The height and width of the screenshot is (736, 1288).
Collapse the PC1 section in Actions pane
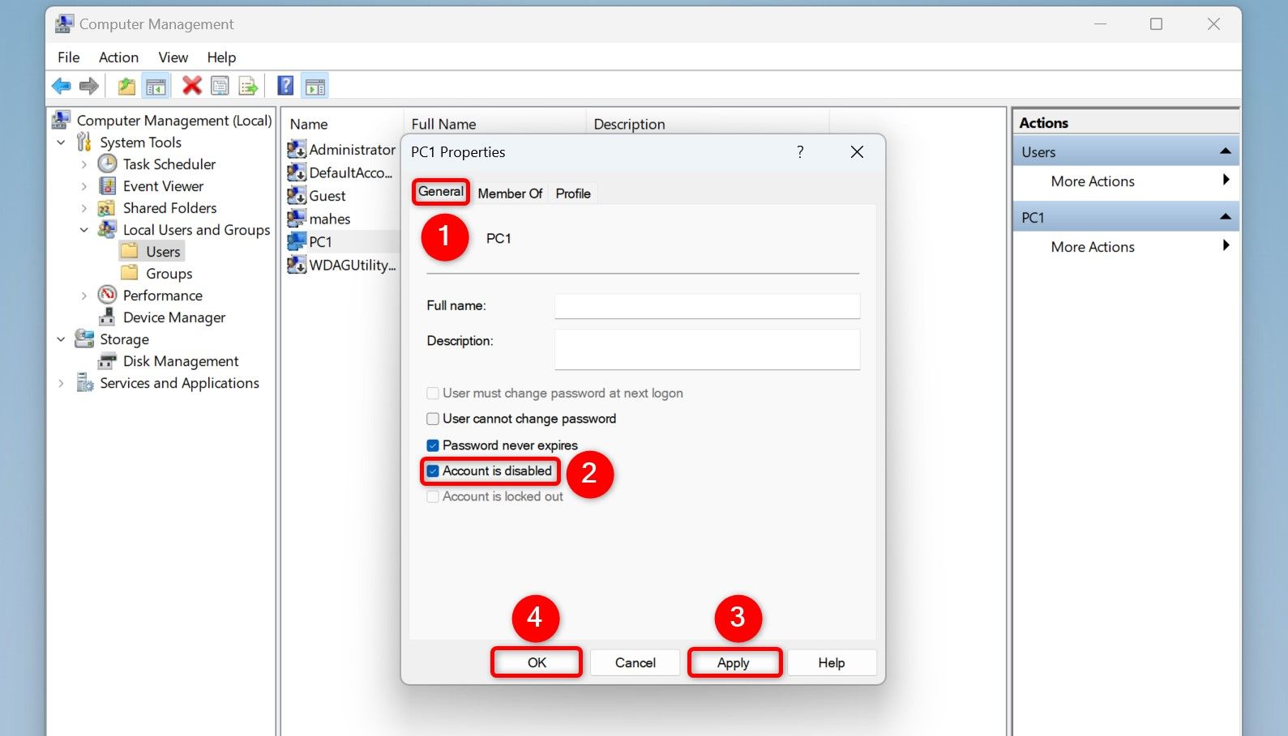[x=1225, y=217]
